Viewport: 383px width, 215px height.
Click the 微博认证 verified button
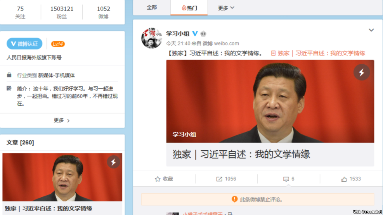coord(24,44)
